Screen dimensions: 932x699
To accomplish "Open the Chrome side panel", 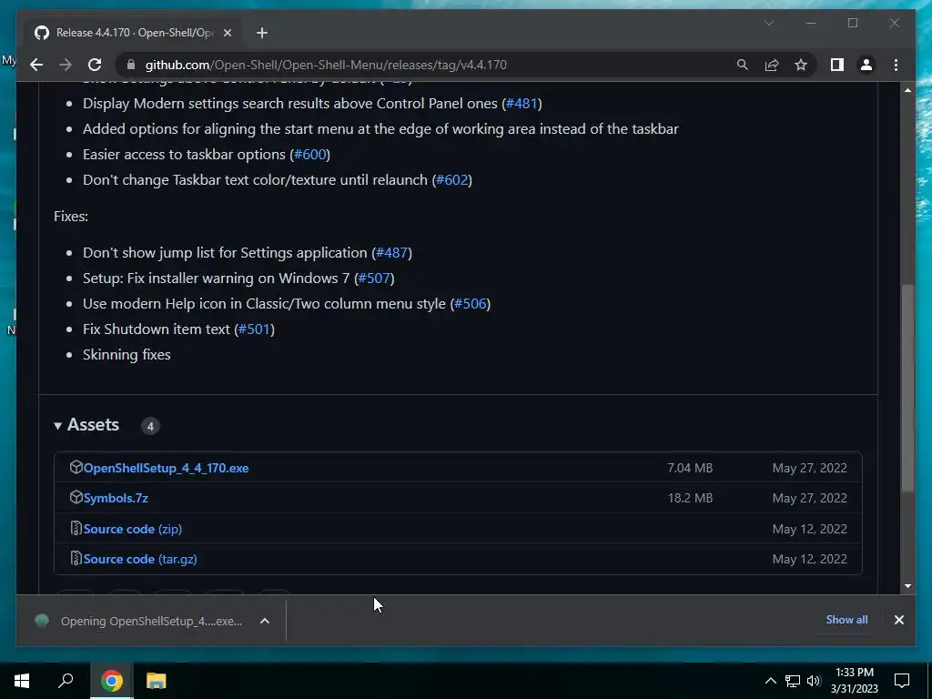I will click(837, 65).
